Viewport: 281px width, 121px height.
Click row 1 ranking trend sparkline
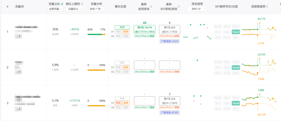tap(197, 31)
